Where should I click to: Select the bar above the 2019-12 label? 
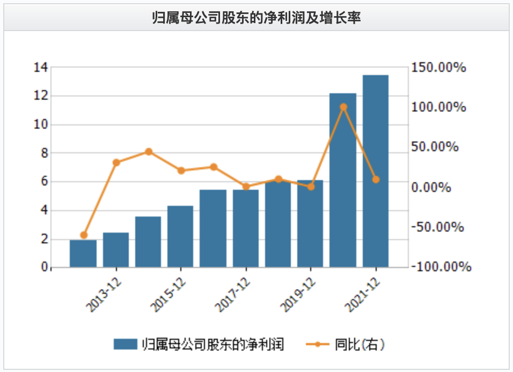point(310,224)
